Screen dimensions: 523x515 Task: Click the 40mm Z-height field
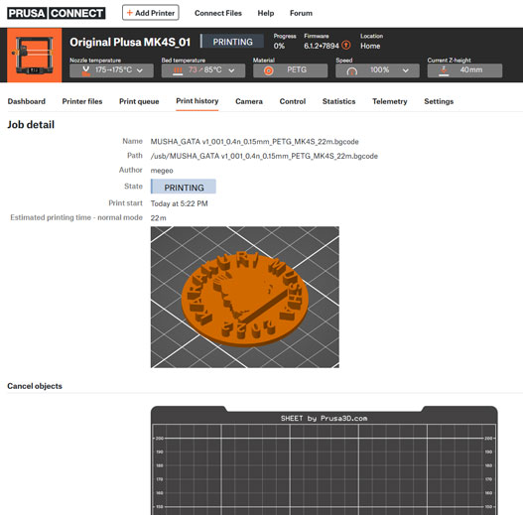click(464, 70)
